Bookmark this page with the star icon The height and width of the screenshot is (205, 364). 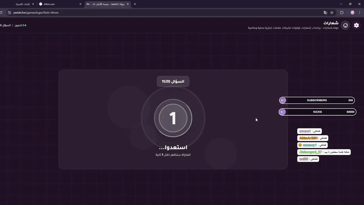[x=332, y=13]
